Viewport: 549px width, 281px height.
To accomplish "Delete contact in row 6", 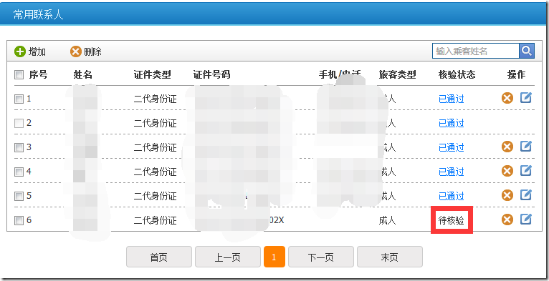I will click(x=507, y=220).
